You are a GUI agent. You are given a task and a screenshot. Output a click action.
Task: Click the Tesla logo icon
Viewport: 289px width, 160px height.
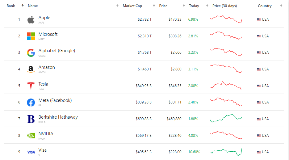coord(31,86)
